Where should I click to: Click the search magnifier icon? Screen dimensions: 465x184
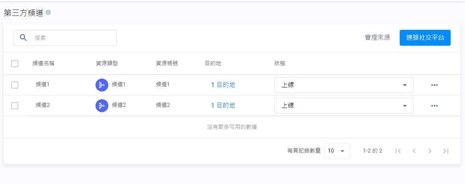coord(23,38)
